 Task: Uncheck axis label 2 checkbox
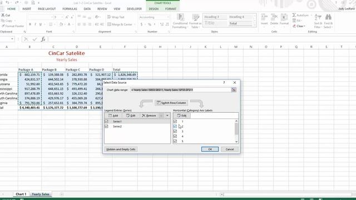(175, 127)
